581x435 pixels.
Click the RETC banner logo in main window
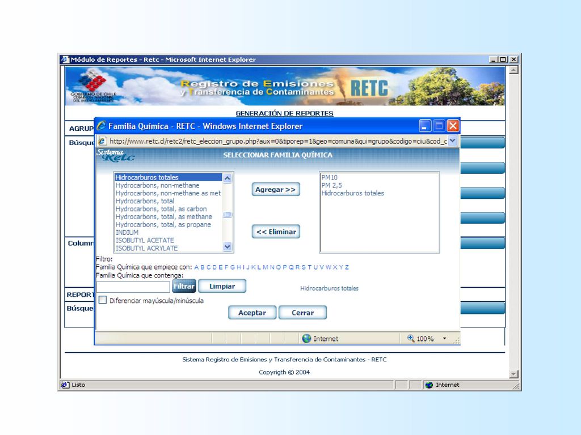coord(369,88)
